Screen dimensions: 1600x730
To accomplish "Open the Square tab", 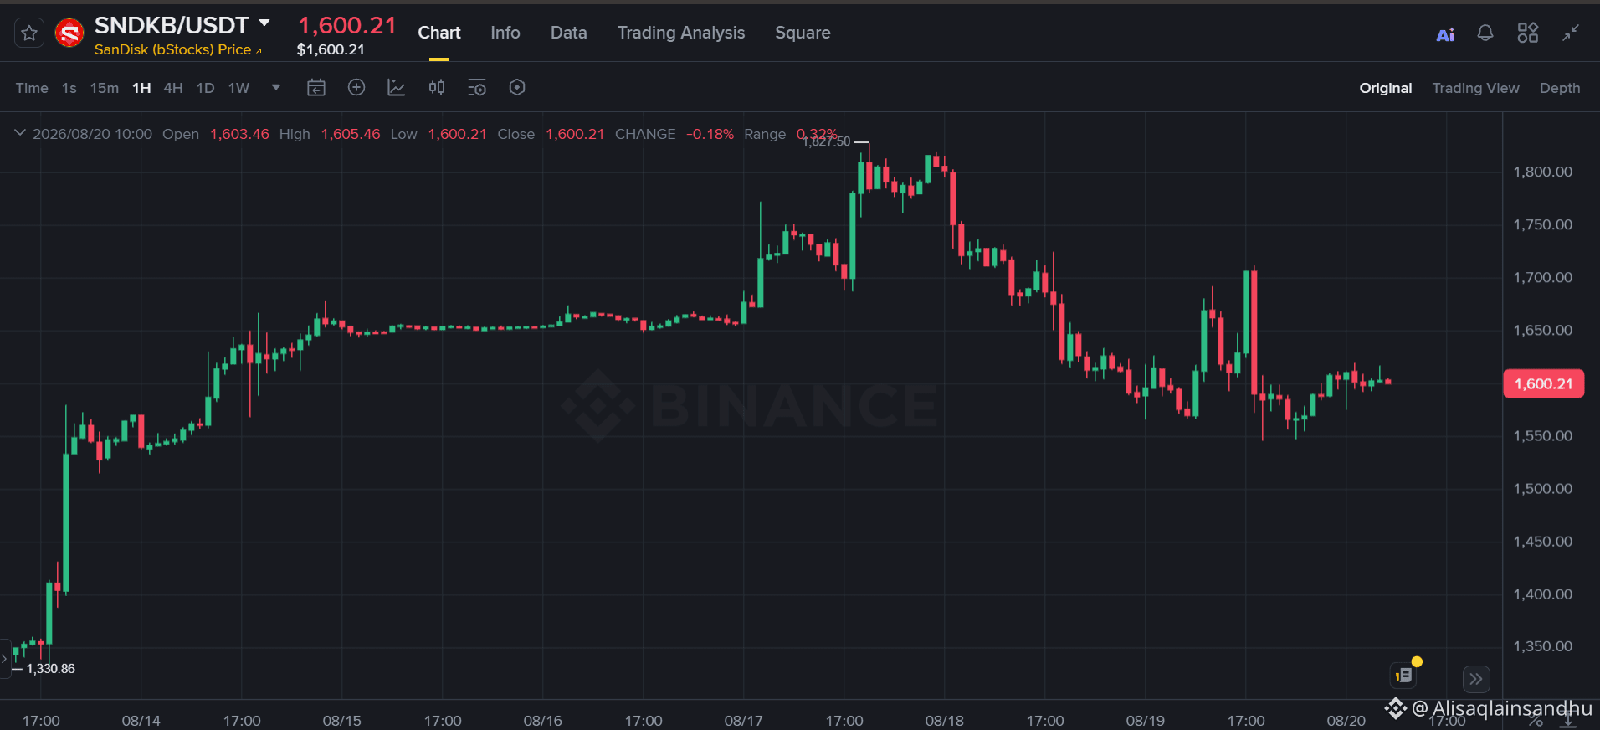I will click(803, 33).
